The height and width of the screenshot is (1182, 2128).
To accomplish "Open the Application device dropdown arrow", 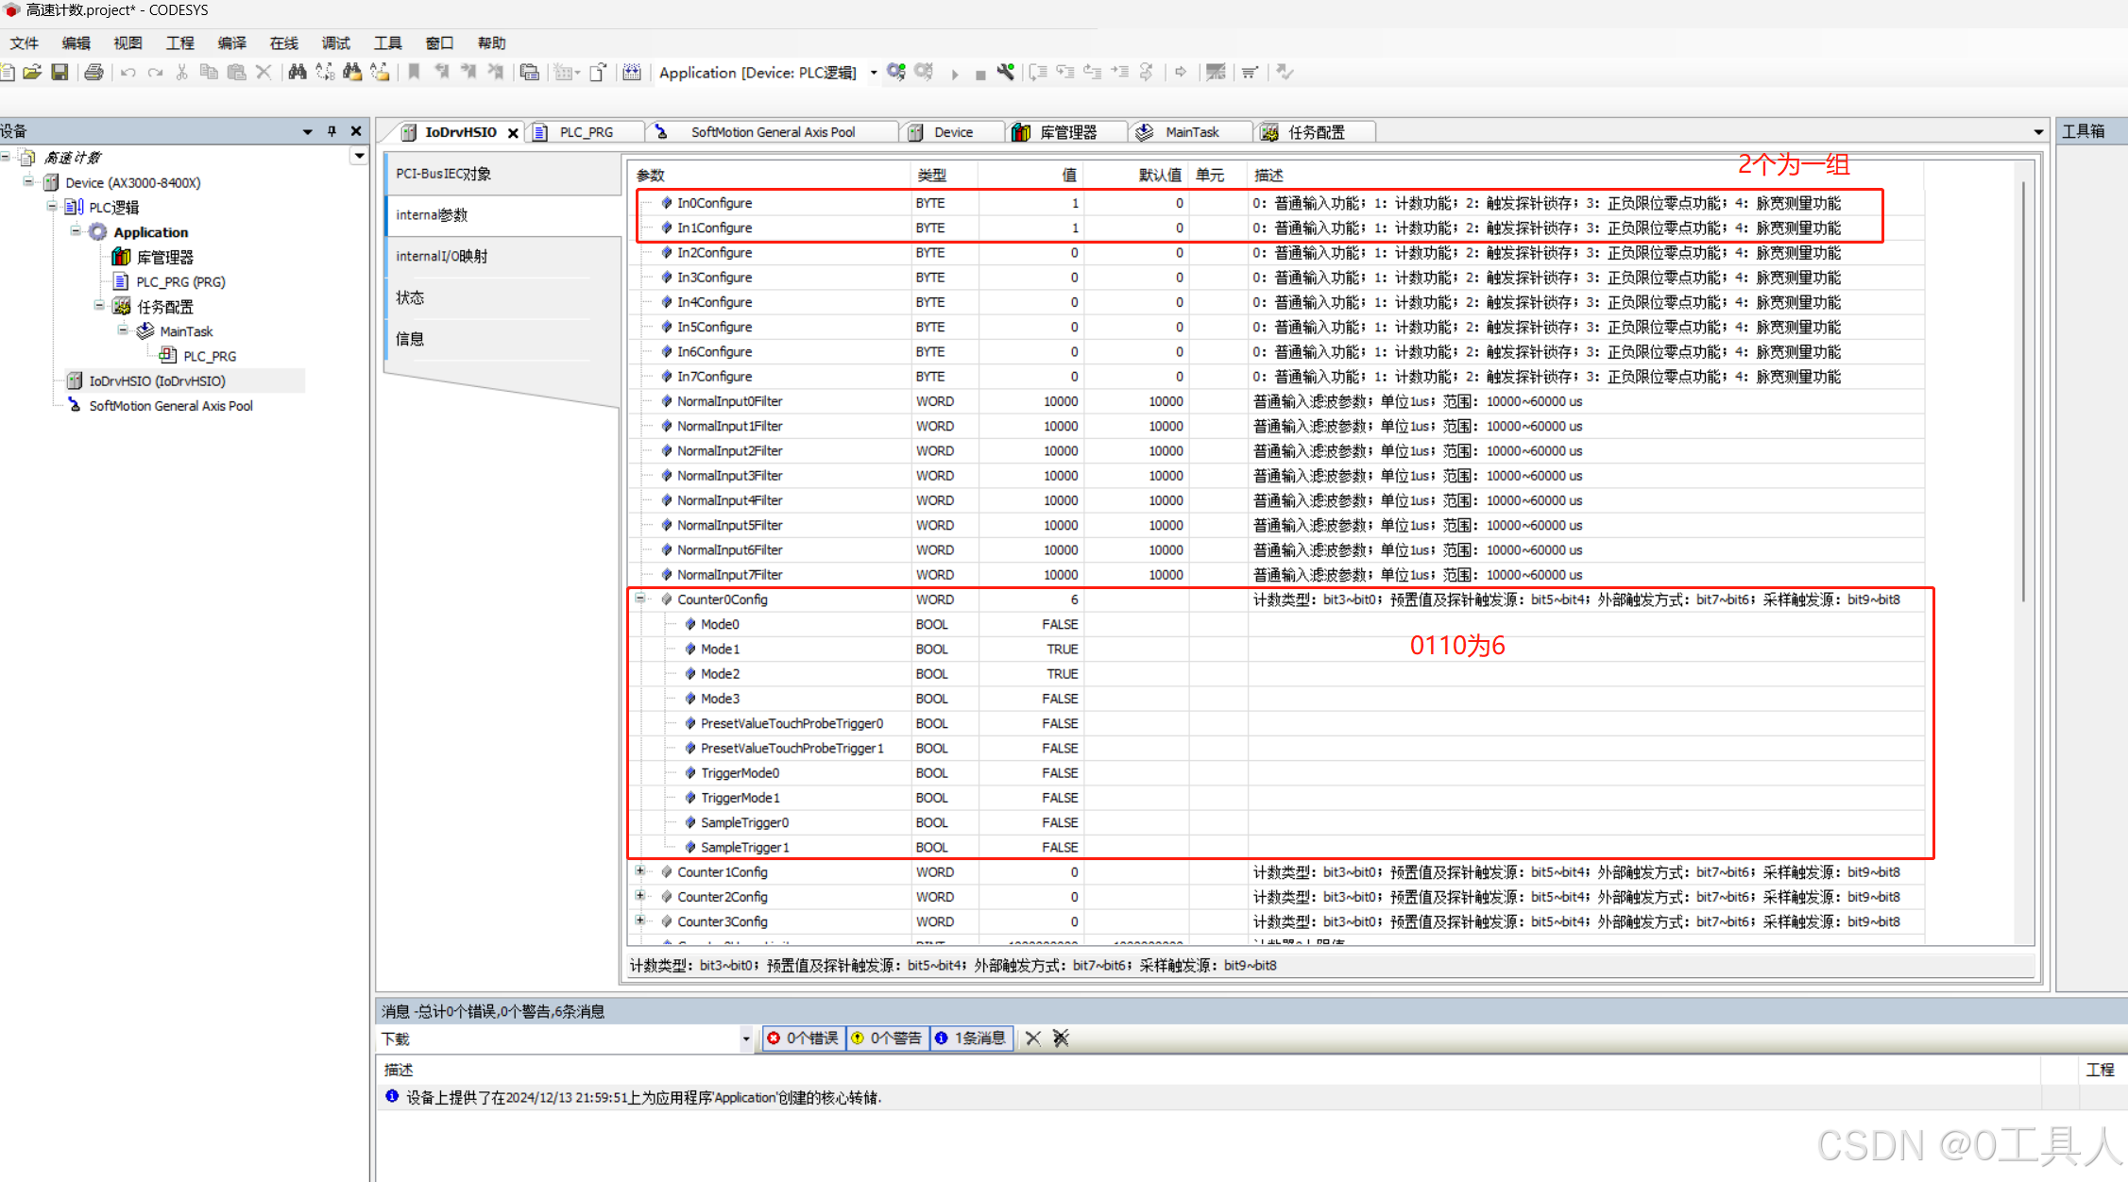I will [x=874, y=73].
